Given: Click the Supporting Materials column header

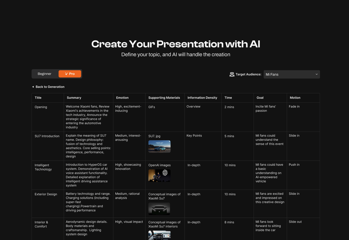Looking at the screenshot, I should [164, 98].
